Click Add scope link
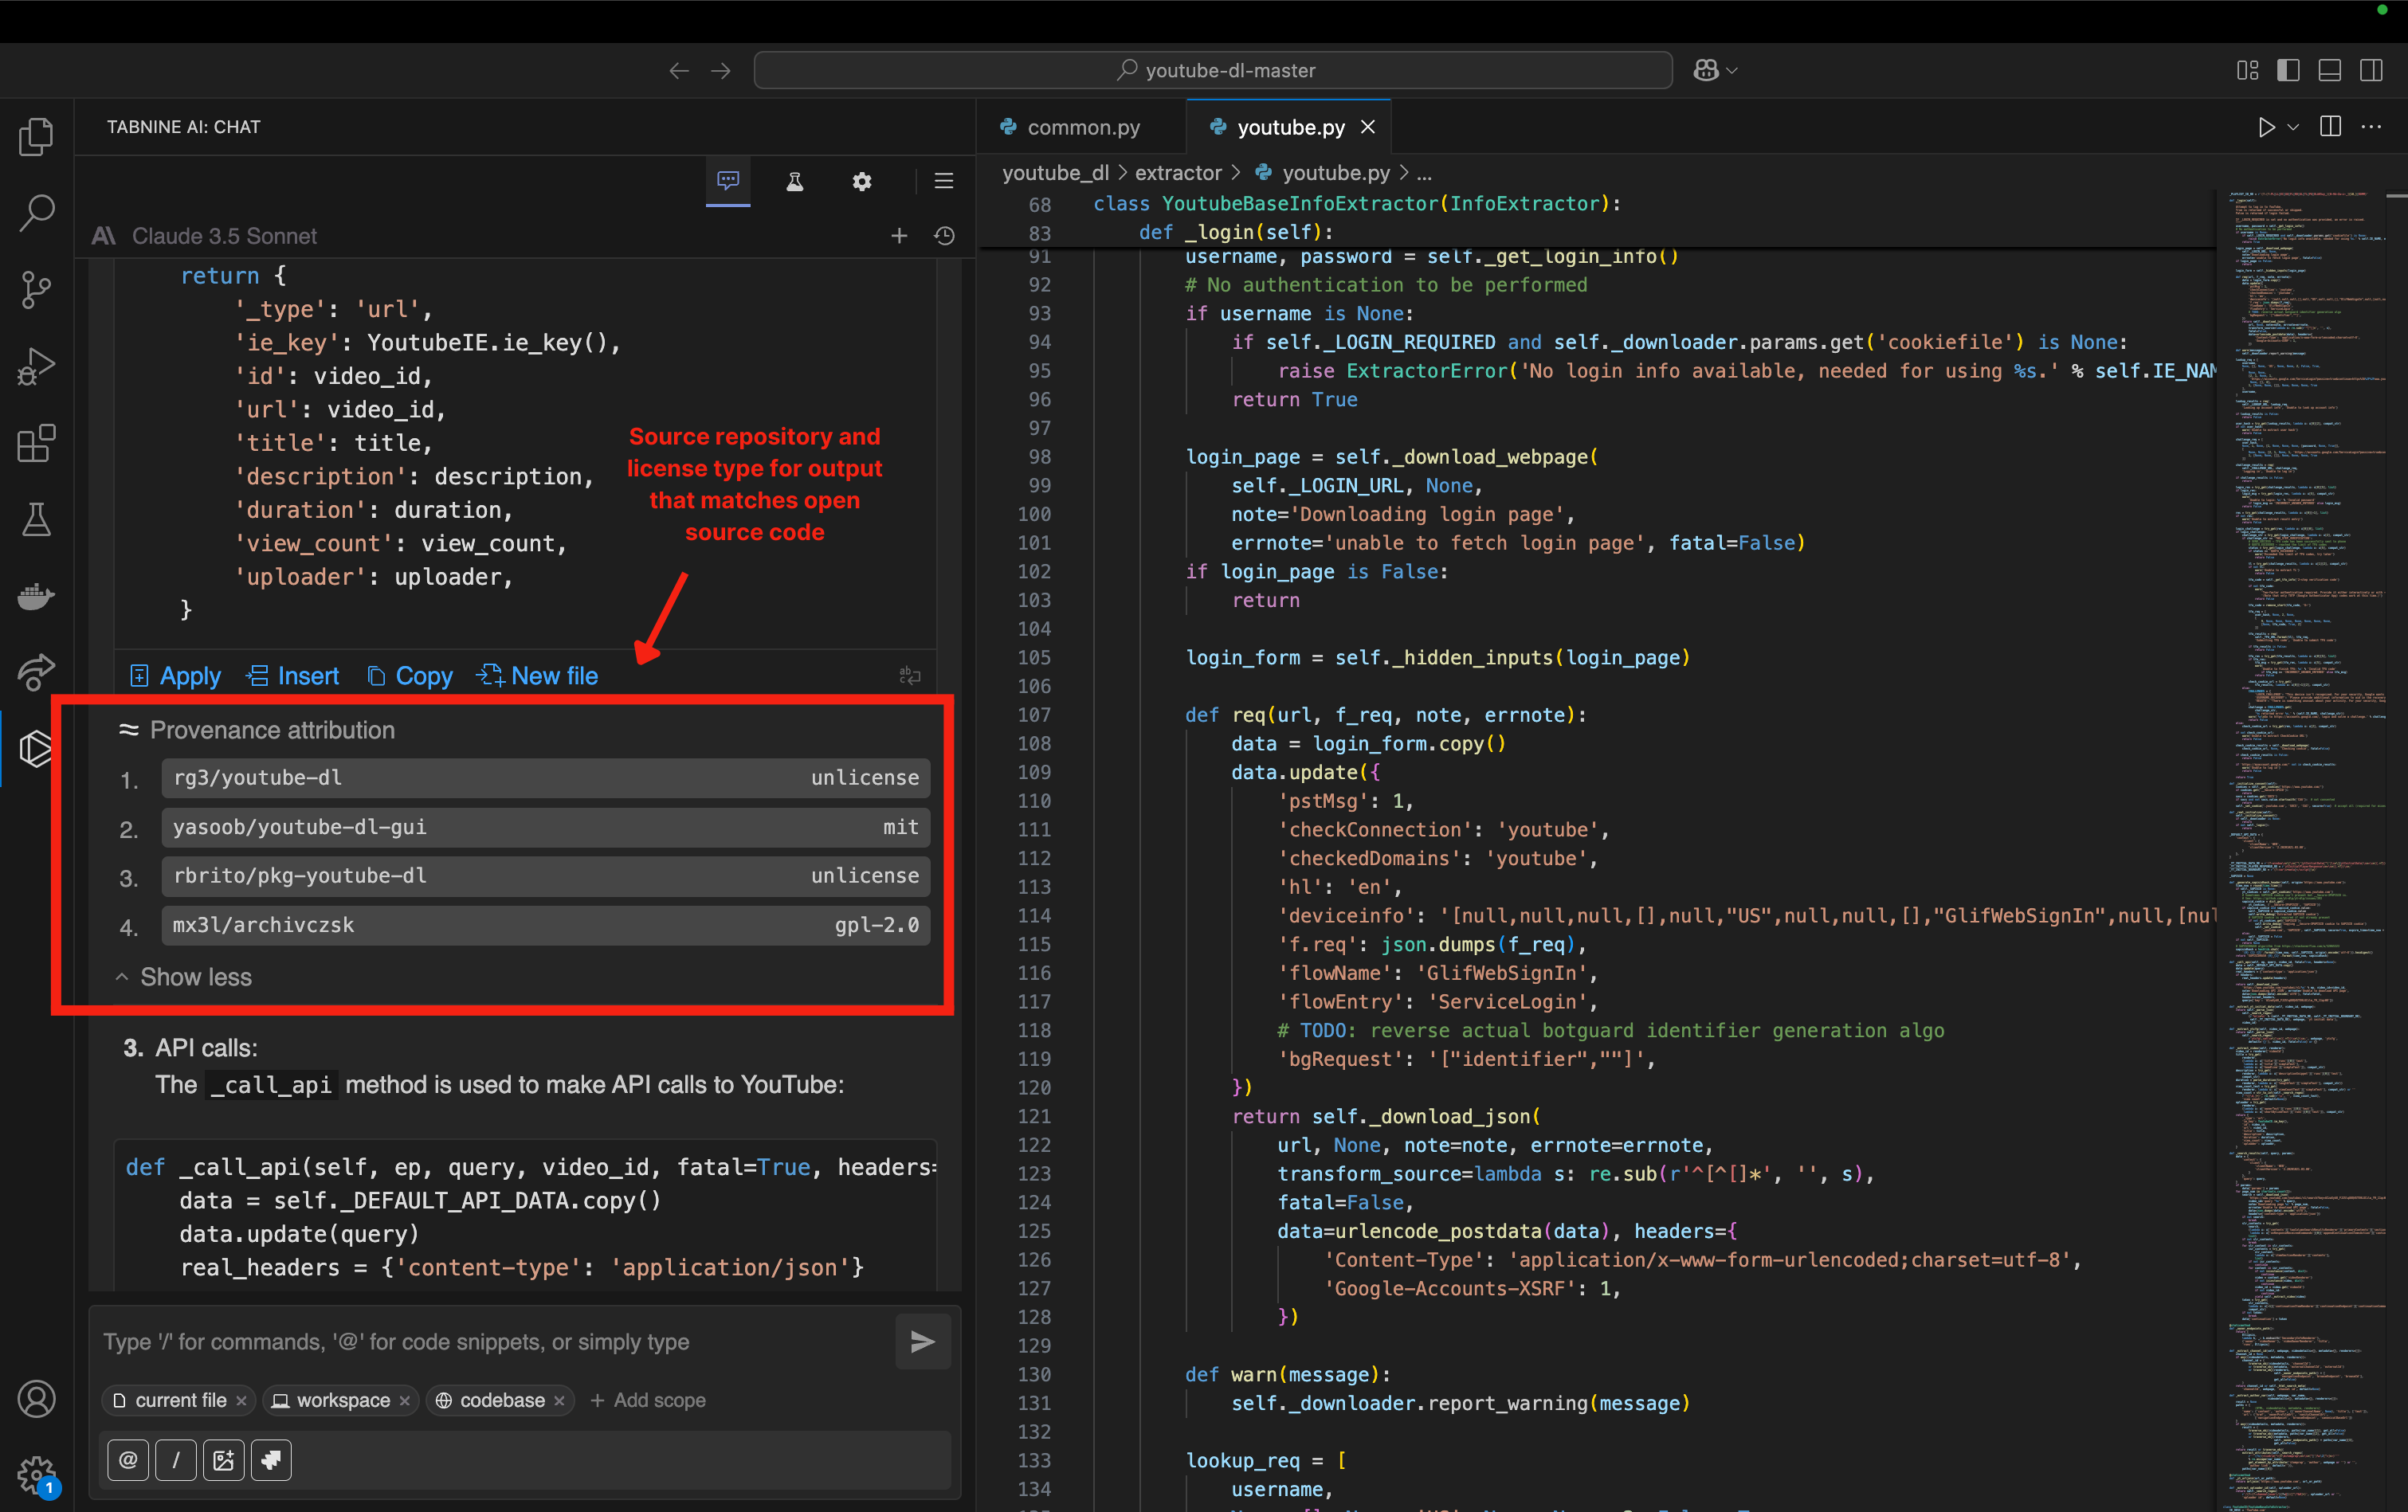2408x1512 pixels. 648,1401
